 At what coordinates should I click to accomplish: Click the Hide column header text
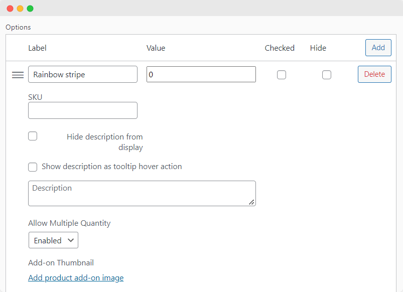(x=318, y=48)
